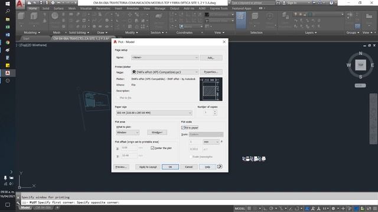
Task: Switch to the Visualize ribbon tab
Action: coord(86,8)
